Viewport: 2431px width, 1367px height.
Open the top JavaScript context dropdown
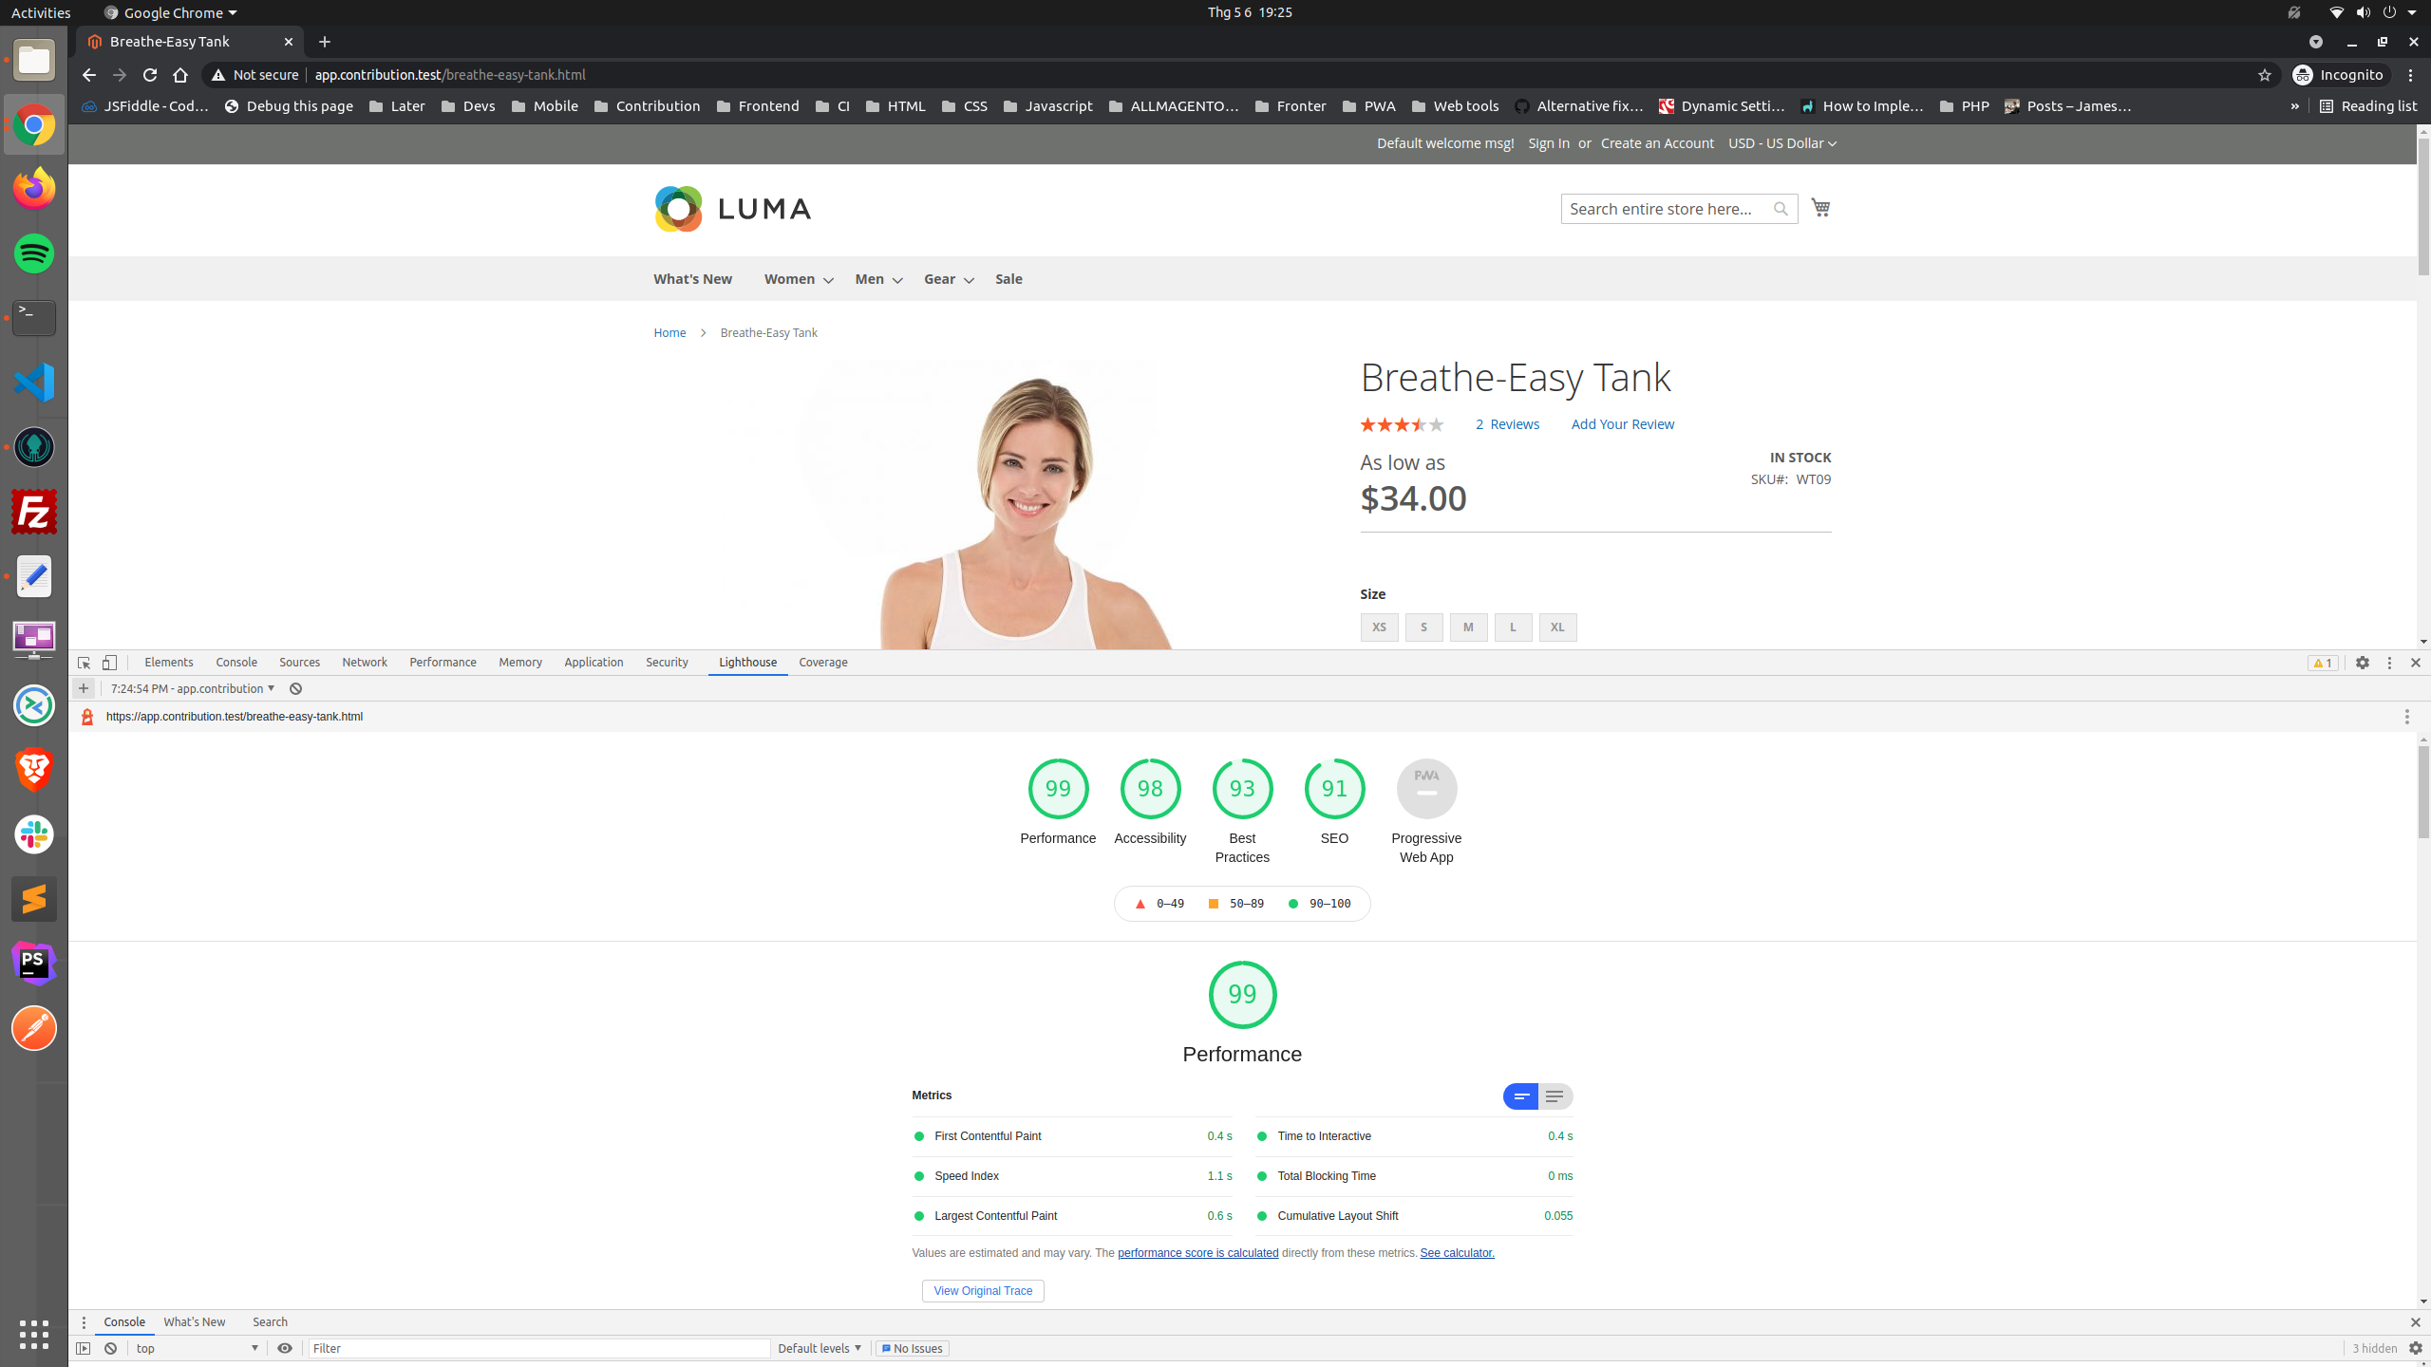[x=196, y=1347]
